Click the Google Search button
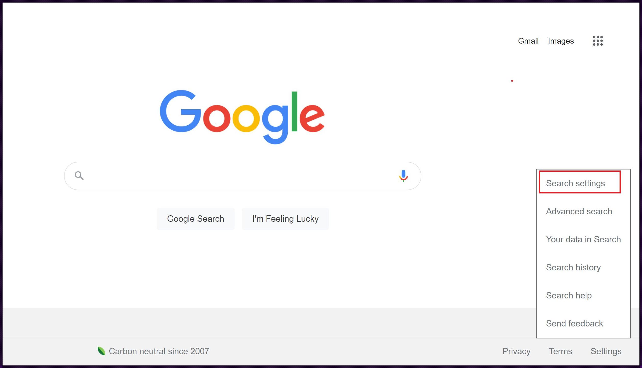The image size is (642, 368). (195, 219)
